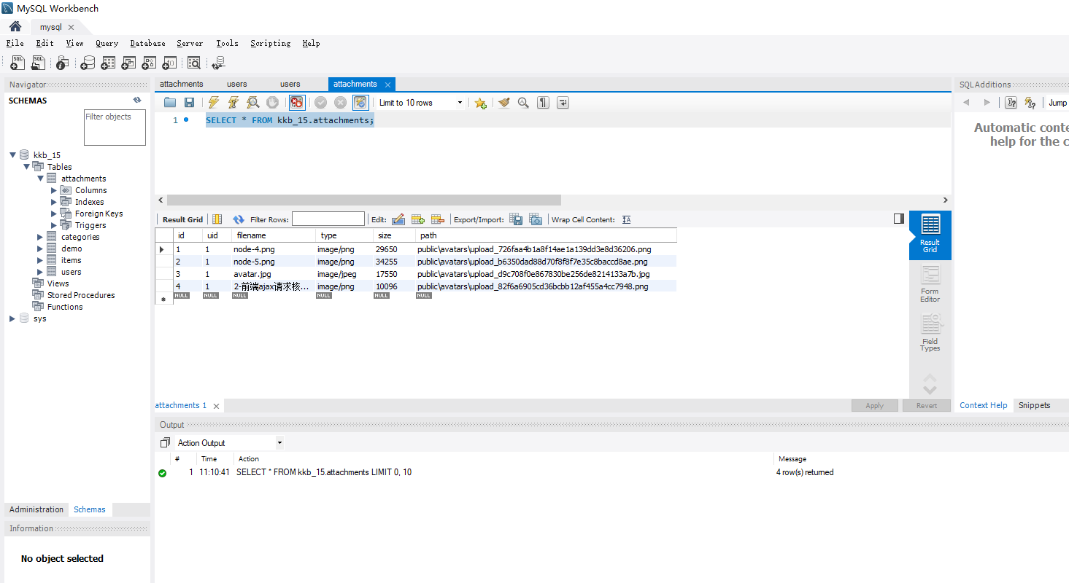
Task: Click the Filter Rows input field
Action: 328,219
